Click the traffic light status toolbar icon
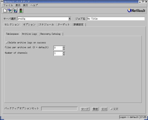Image resolution: width=148 pixels, height=120 pixels. coord(21,10)
